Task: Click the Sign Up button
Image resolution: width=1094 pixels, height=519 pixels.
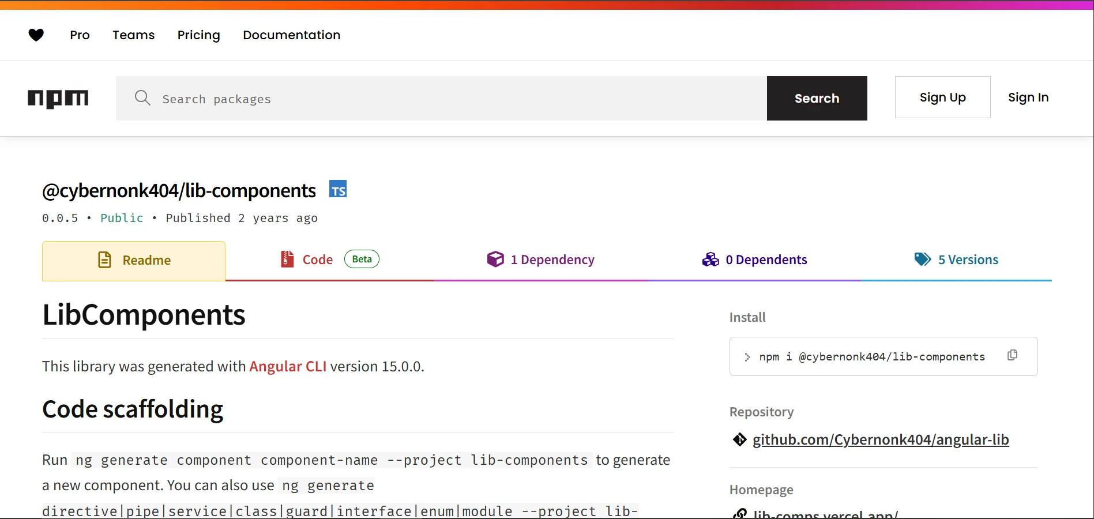Action: click(942, 97)
